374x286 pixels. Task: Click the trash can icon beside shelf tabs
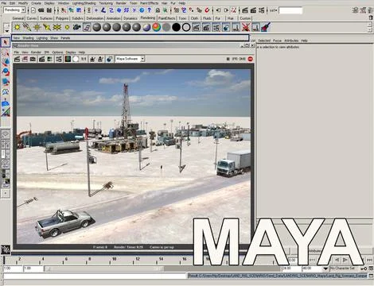click(x=371, y=17)
